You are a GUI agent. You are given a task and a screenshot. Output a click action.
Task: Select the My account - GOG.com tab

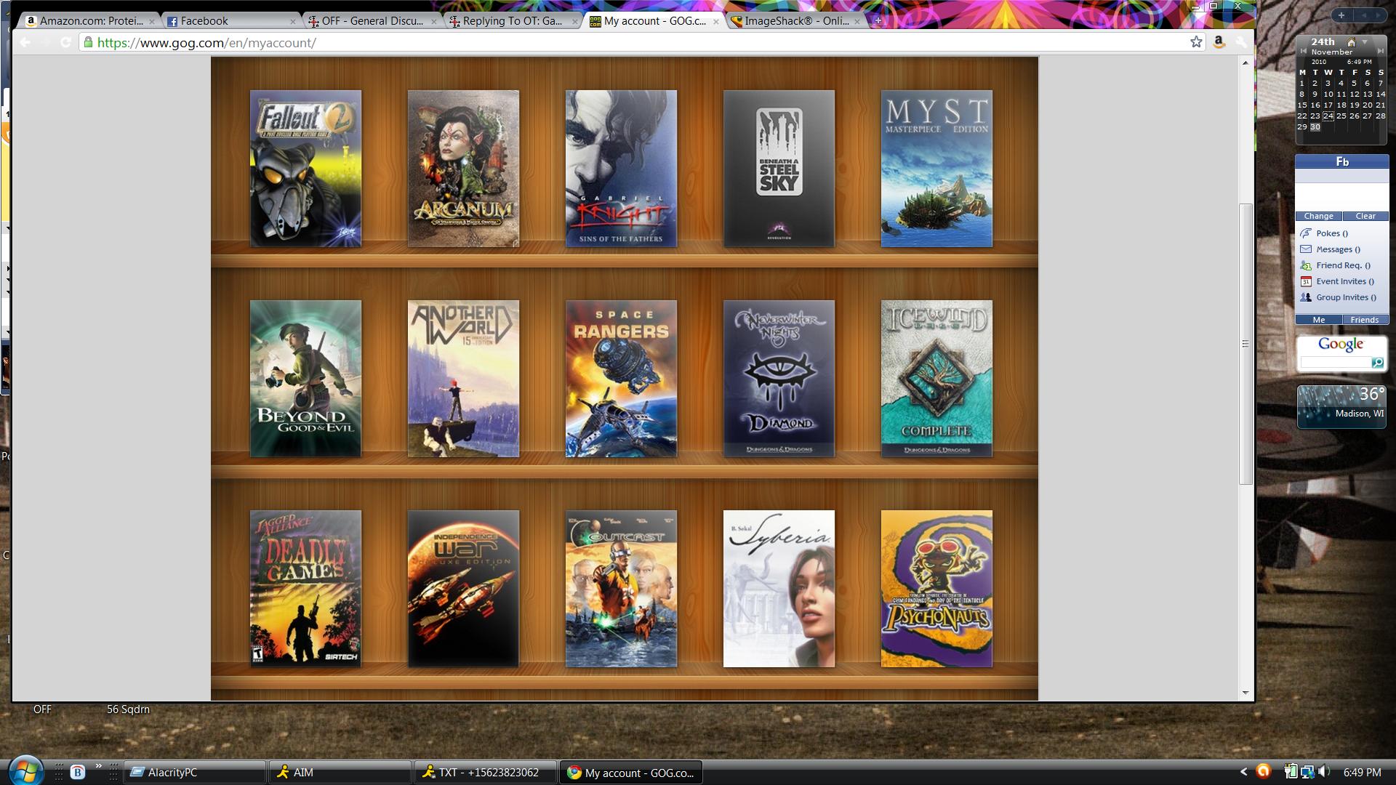coord(654,21)
